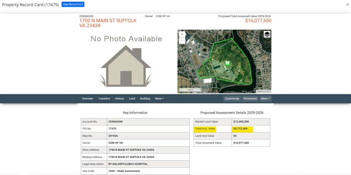The image size is (351, 175).
Task: Open the Building tab
Action: point(145,98)
